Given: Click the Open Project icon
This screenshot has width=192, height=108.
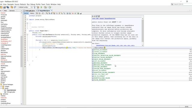Looking at the screenshot, I should click(4, 7).
